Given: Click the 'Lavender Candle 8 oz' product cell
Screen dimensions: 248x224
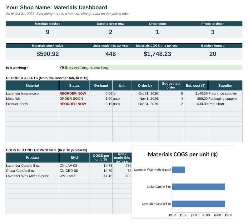Looking at the screenshot, I should tap(32, 166).
